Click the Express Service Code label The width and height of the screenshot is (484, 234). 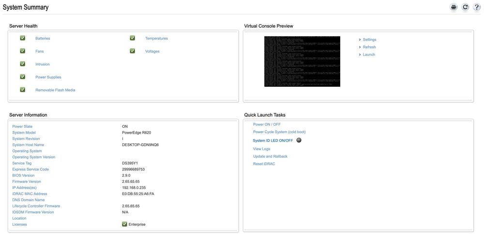pyautogui.click(x=30, y=169)
